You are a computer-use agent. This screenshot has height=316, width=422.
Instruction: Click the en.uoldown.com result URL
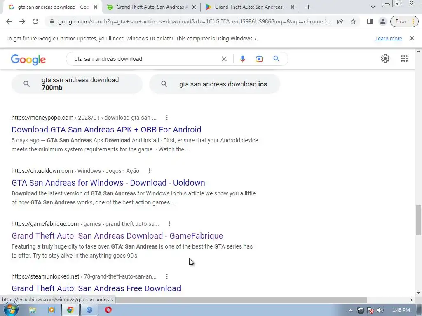coord(75,171)
